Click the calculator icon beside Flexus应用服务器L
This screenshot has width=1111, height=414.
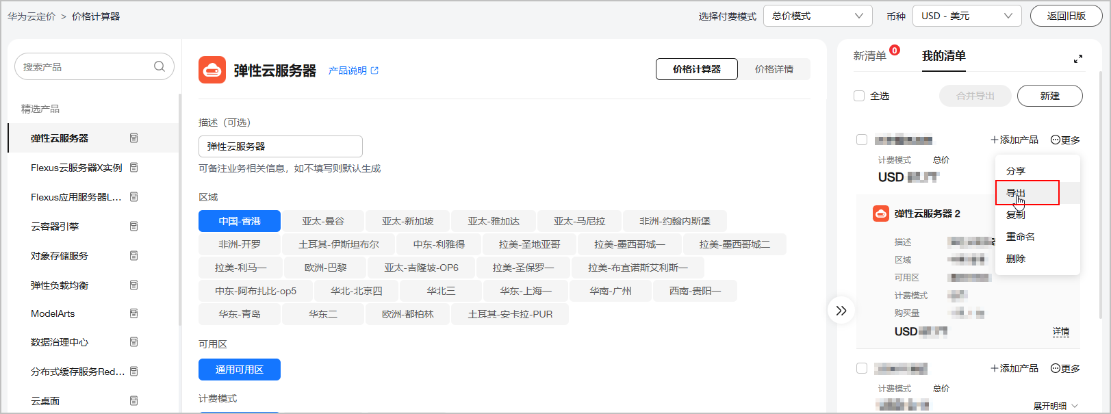[x=134, y=197]
